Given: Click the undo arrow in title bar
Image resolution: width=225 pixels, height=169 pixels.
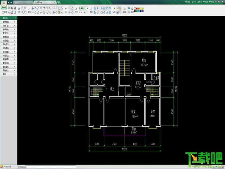Looking at the screenshot, I should [9, 3].
